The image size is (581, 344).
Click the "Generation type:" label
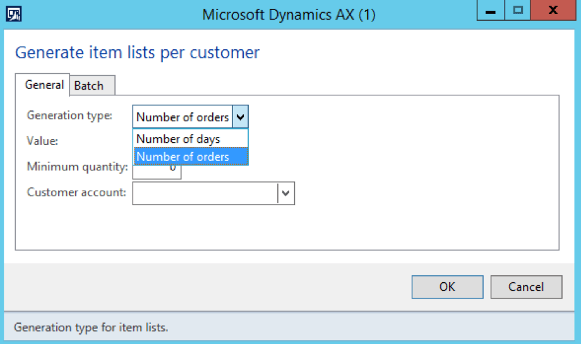click(x=69, y=116)
